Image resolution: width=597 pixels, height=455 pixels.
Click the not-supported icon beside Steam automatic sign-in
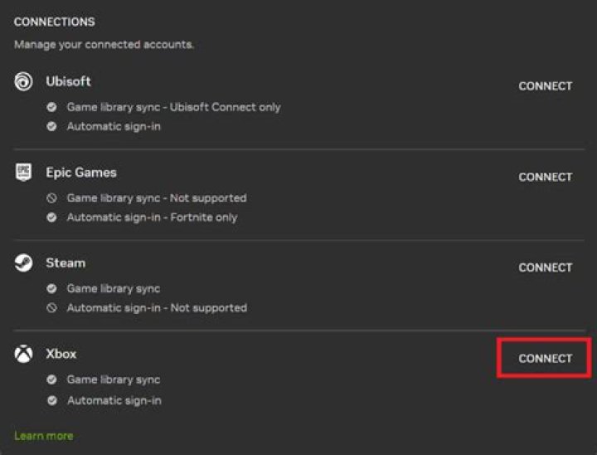tap(51, 308)
